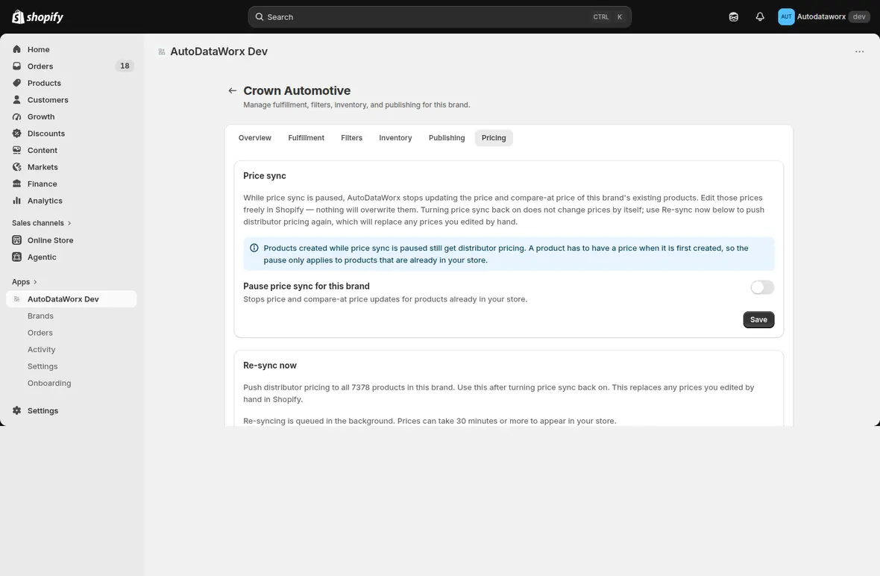The image size is (880, 576).
Task: Open the notifications bell
Action: coord(760,17)
